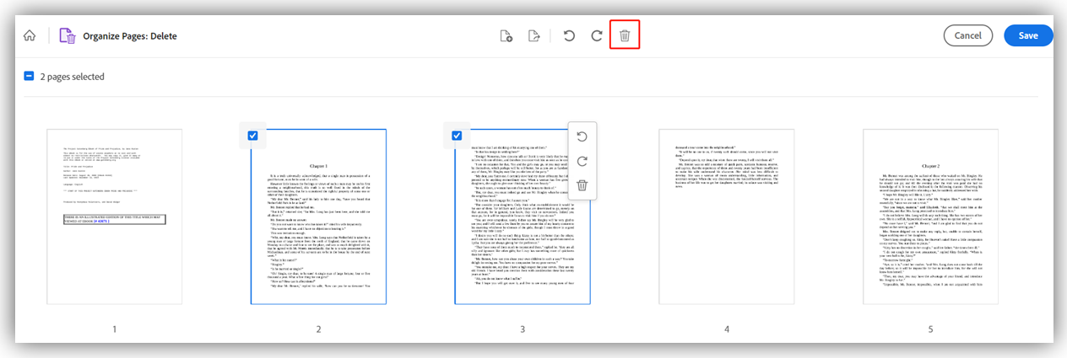This screenshot has height=358, width=1067.
Task: Select the page 5 Chapter 2 thumbnail
Action: point(930,216)
